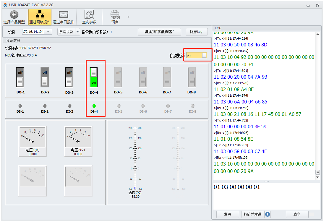Click the verify and send button
Screen dimensions: 324x222
tap(253, 214)
